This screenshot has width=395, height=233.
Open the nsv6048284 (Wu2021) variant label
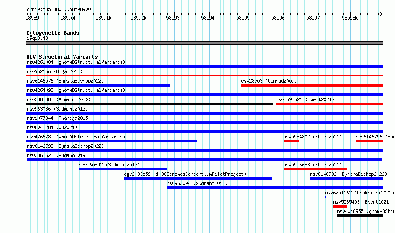(52, 127)
